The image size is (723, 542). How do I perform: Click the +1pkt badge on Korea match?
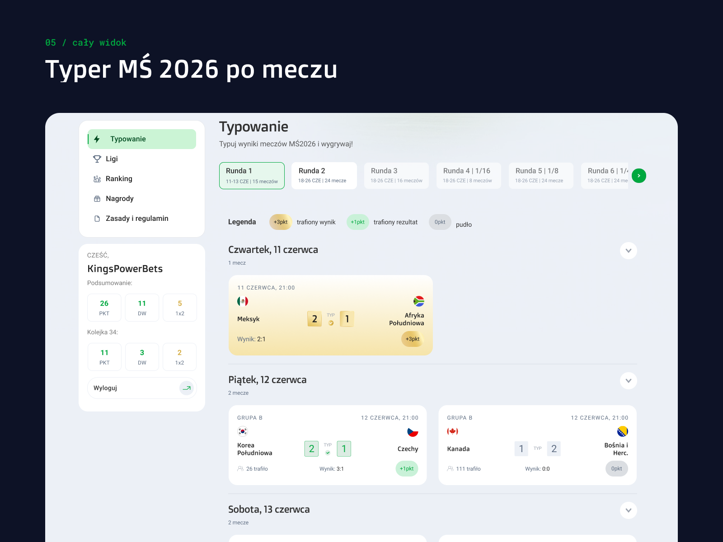(x=407, y=469)
